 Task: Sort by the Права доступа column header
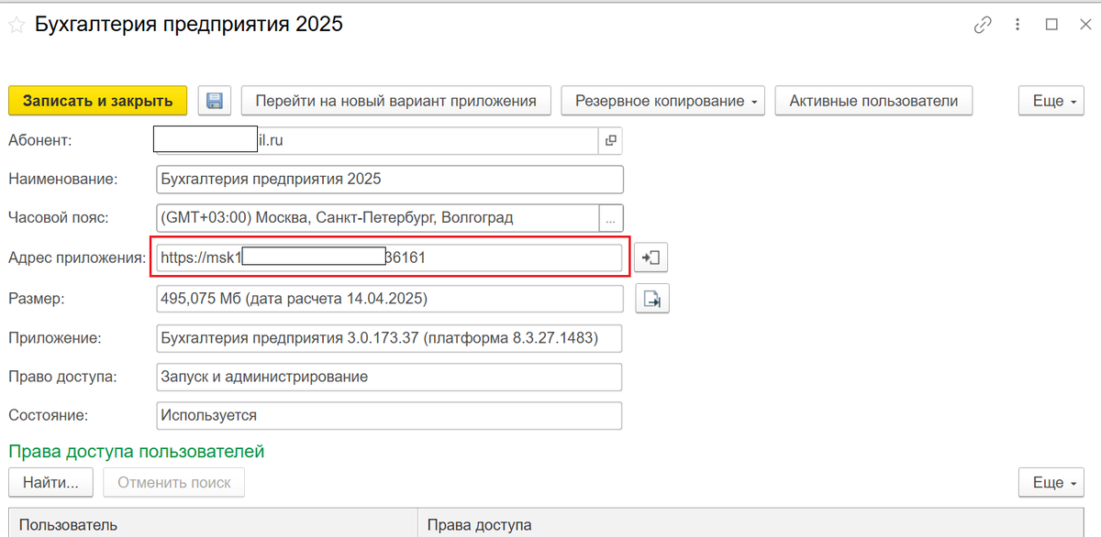tap(752, 524)
